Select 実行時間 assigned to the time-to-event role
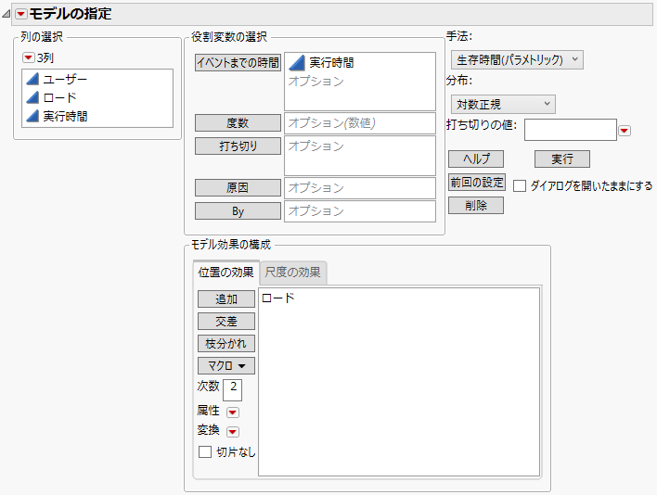657x495 pixels. click(x=331, y=62)
